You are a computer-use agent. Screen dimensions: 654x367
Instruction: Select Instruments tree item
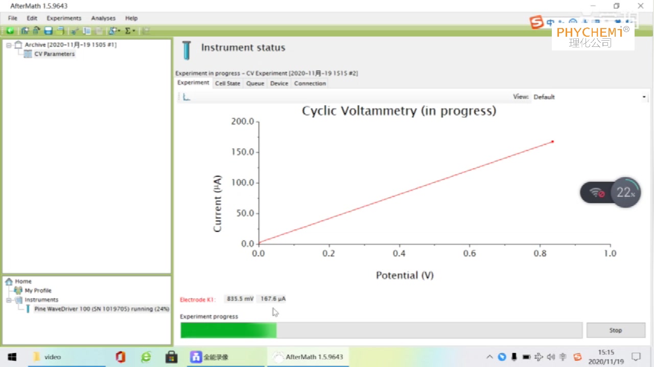click(x=41, y=300)
